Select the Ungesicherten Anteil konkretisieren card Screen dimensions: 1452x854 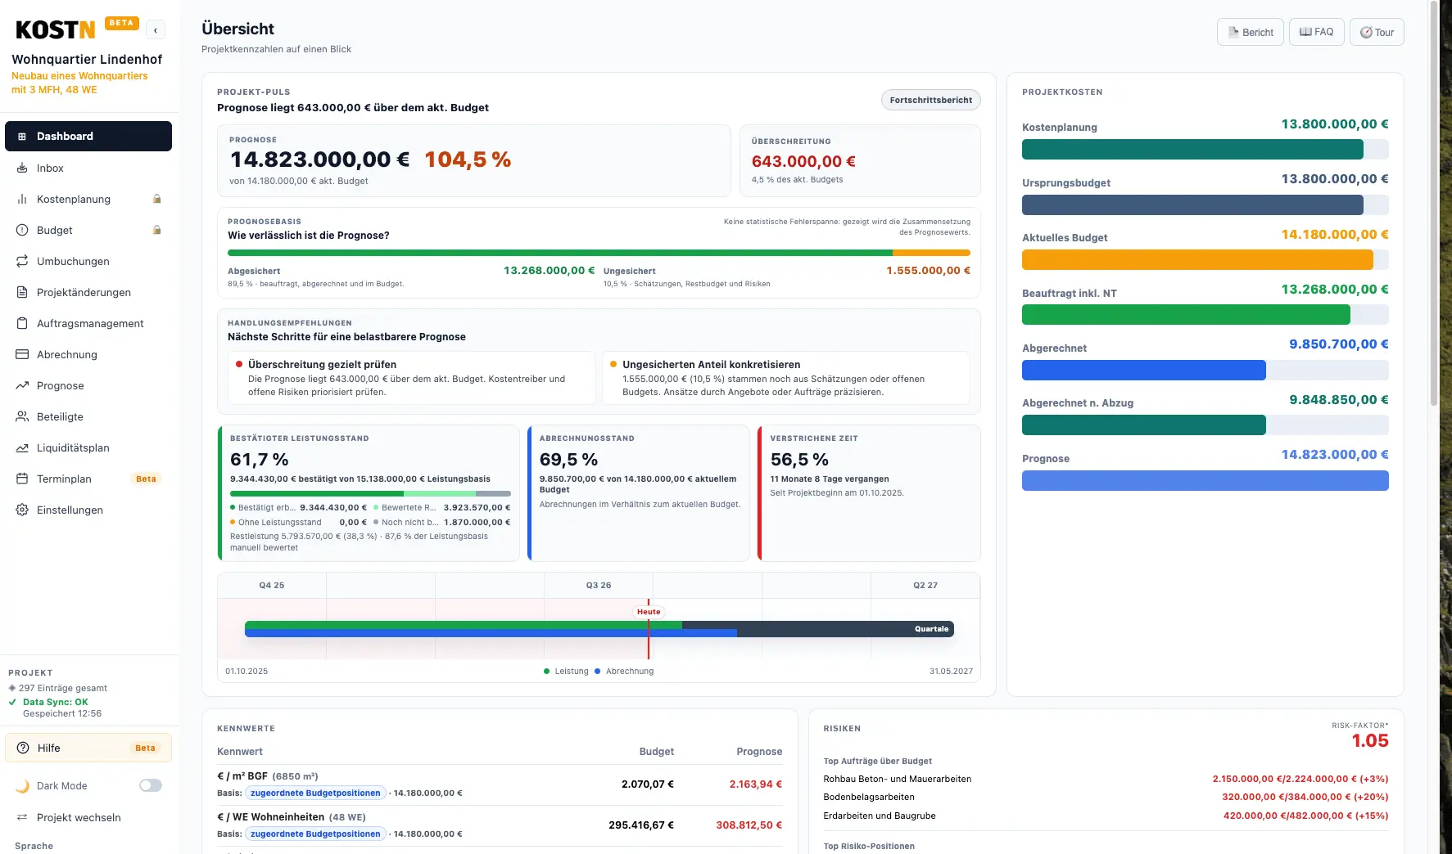pos(786,378)
